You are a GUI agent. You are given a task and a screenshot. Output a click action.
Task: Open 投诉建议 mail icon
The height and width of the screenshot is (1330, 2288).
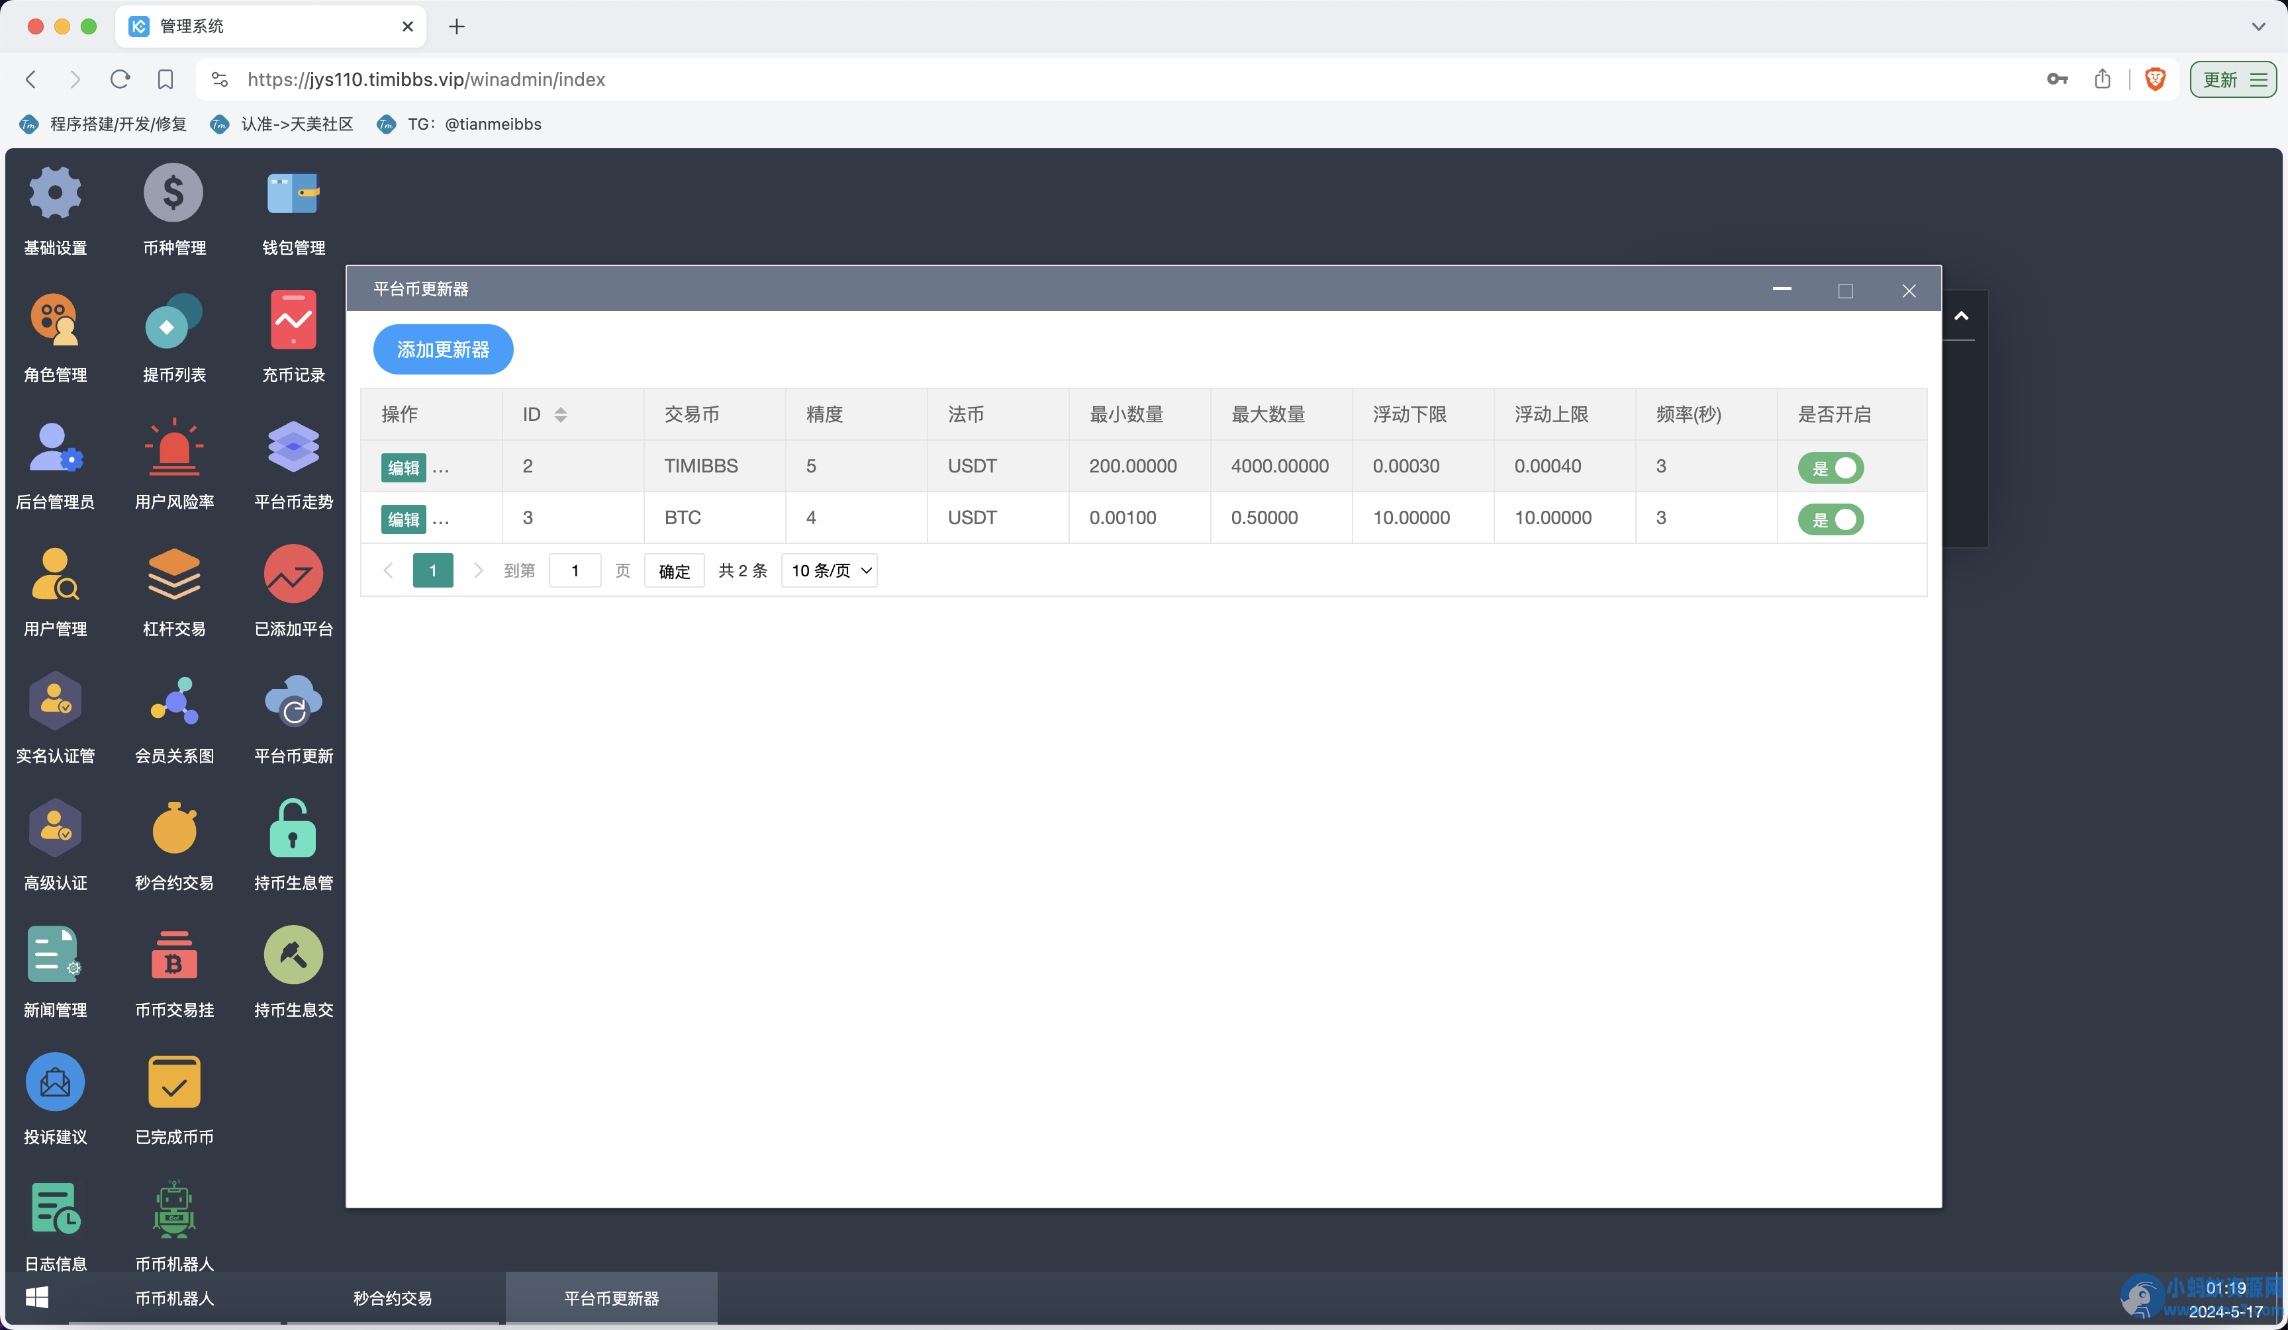pos(56,1081)
